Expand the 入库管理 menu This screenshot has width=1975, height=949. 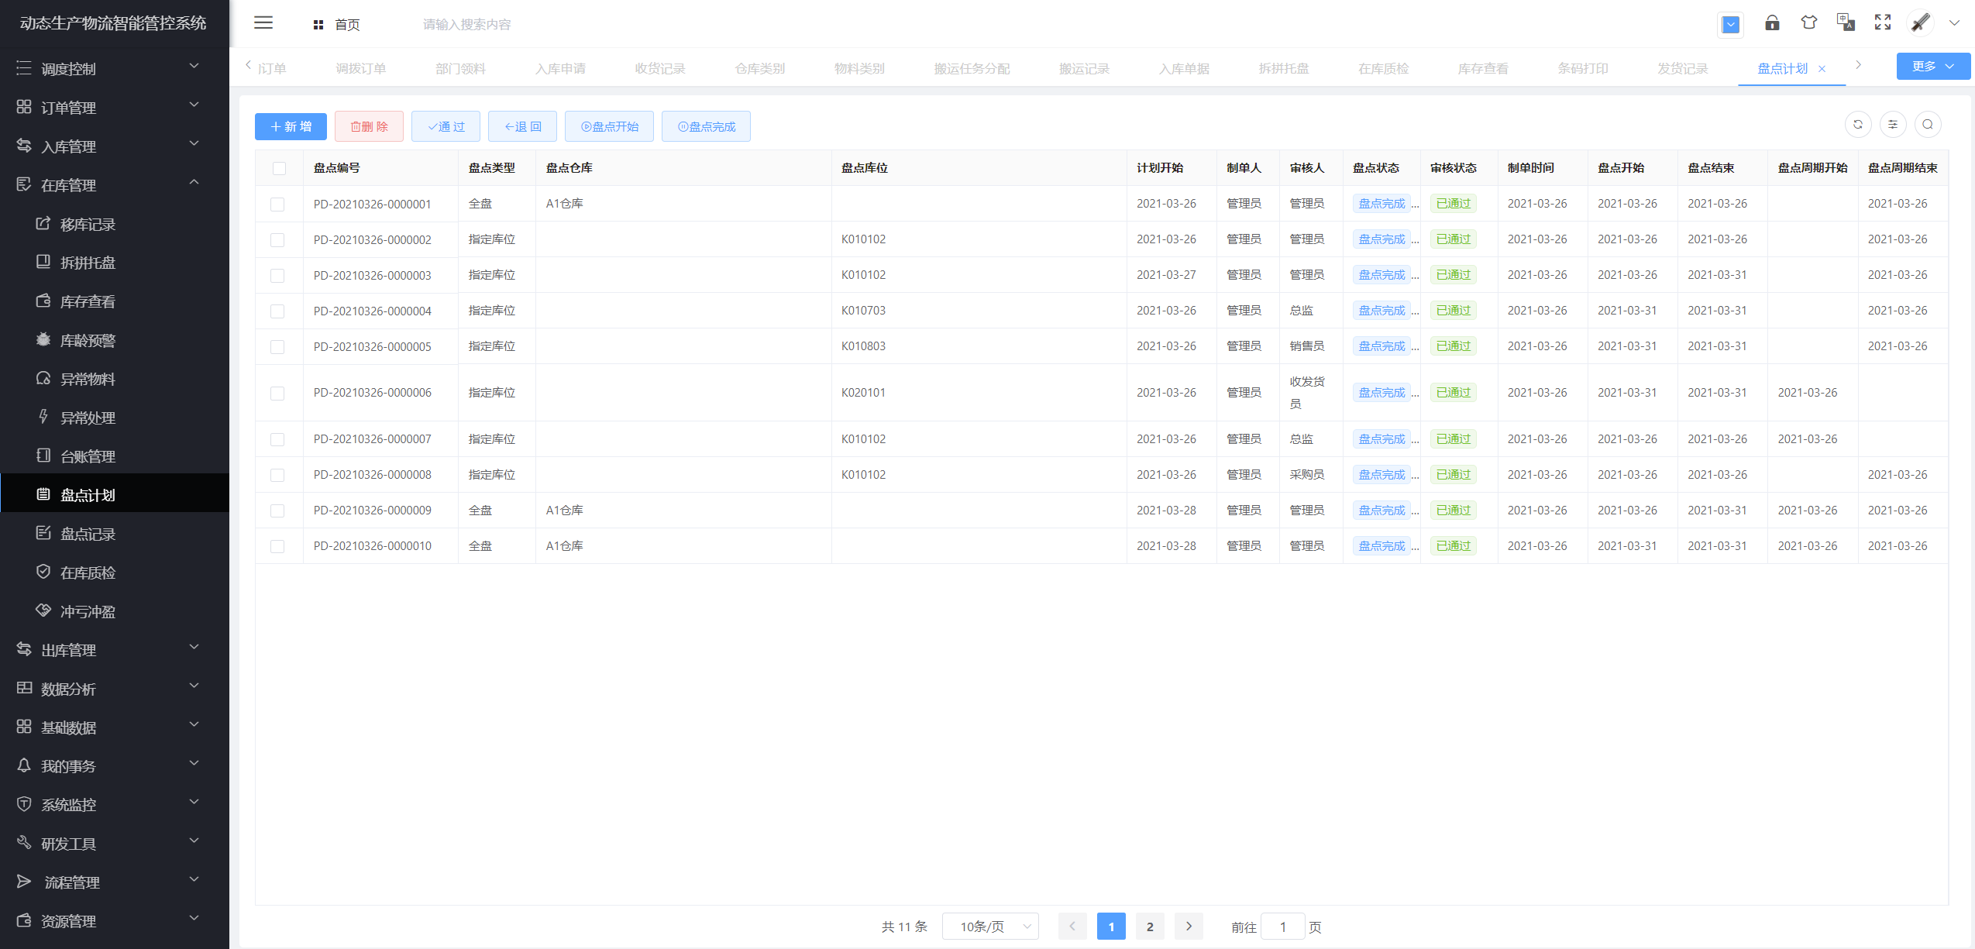click(x=115, y=146)
